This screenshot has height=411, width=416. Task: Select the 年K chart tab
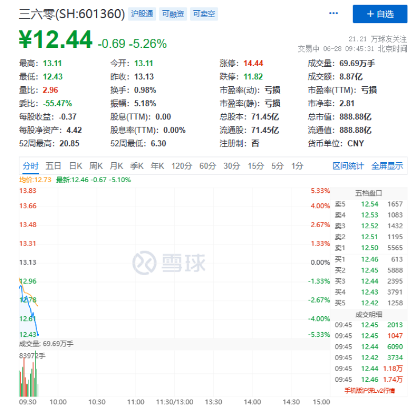tap(158, 166)
